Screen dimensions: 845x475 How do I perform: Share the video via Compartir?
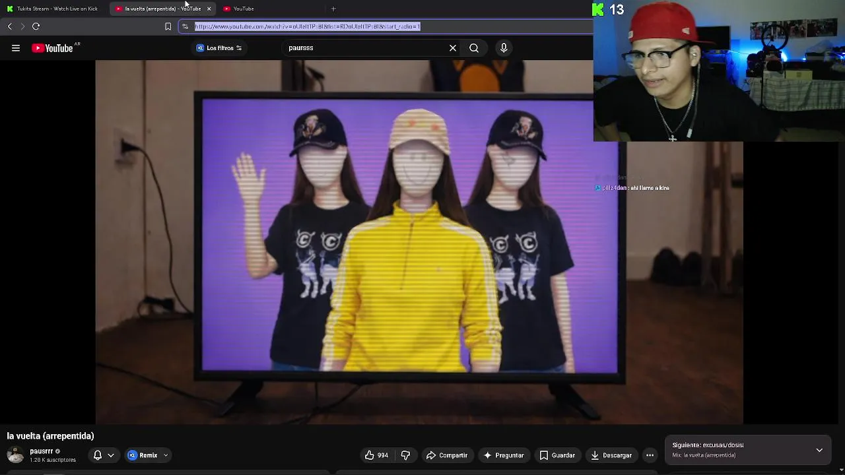click(447, 455)
